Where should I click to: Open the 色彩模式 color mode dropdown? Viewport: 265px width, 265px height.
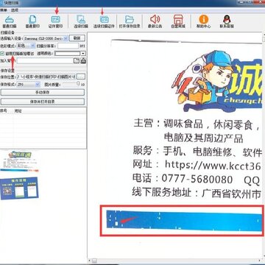(x=26, y=46)
